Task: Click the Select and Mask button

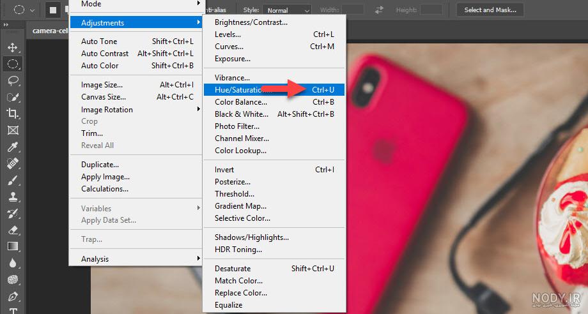Action: tap(490, 10)
